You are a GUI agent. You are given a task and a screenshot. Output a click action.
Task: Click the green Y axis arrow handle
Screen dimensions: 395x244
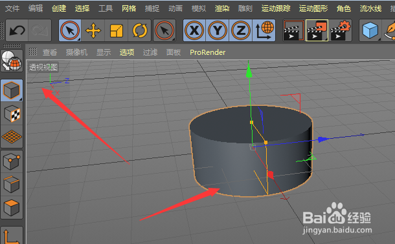[x=249, y=70]
